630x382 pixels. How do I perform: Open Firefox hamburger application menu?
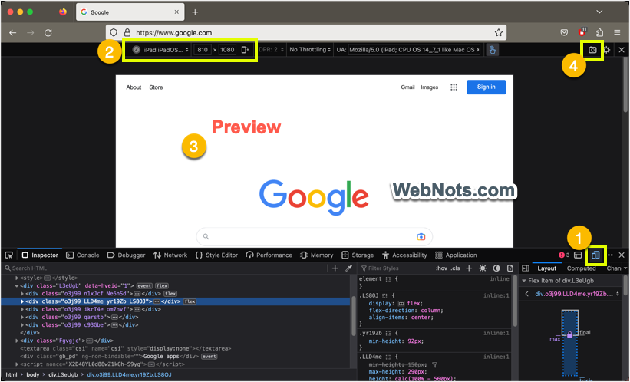tap(617, 32)
